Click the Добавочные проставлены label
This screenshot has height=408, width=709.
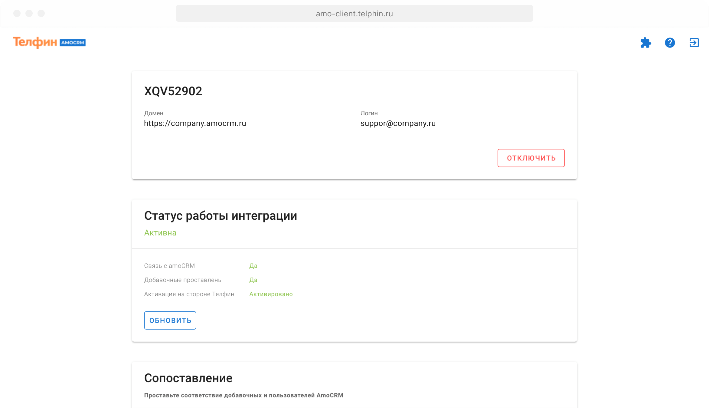(183, 280)
